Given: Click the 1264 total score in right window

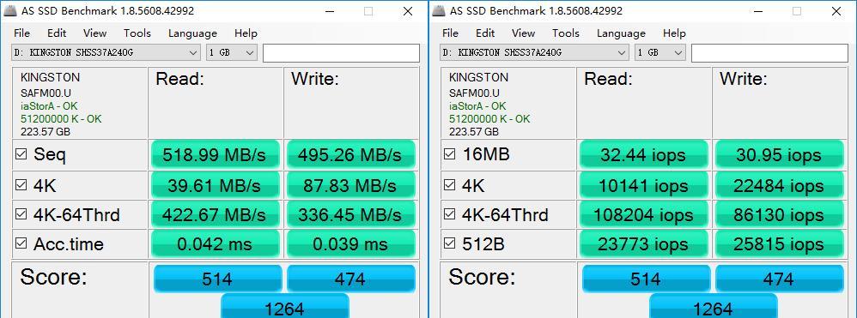Looking at the screenshot, I should [713, 306].
